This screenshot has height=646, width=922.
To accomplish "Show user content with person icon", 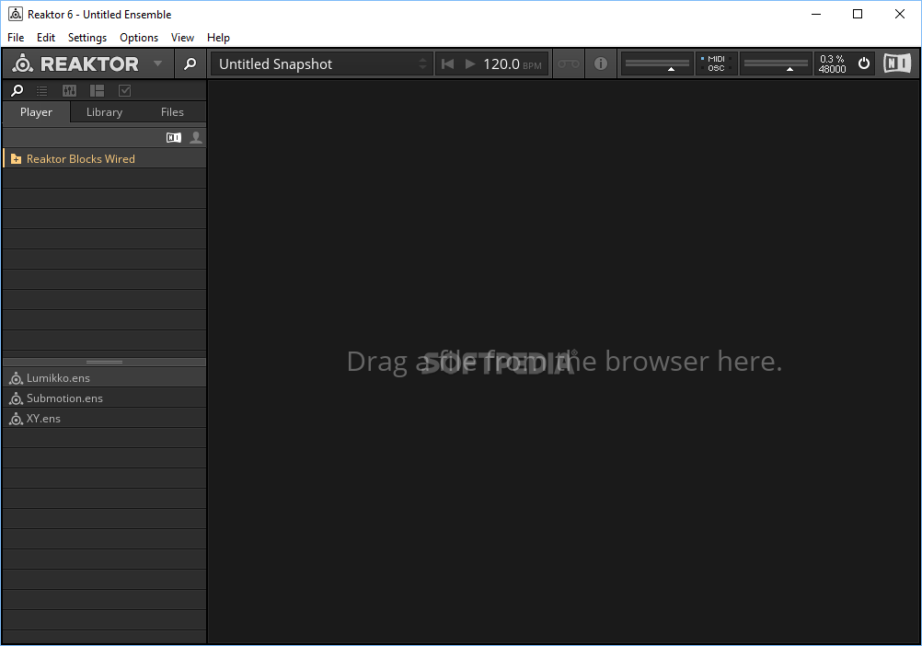I will point(196,137).
